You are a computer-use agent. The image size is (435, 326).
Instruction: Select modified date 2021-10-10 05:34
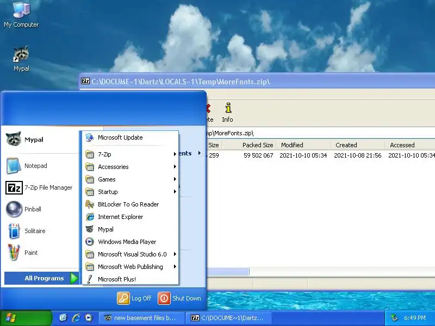pos(303,155)
